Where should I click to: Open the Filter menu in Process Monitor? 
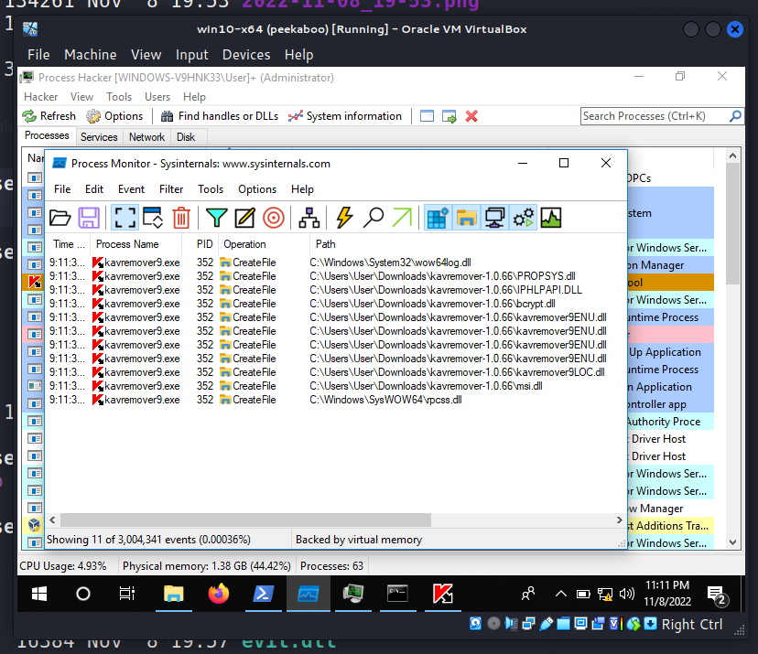[171, 189]
